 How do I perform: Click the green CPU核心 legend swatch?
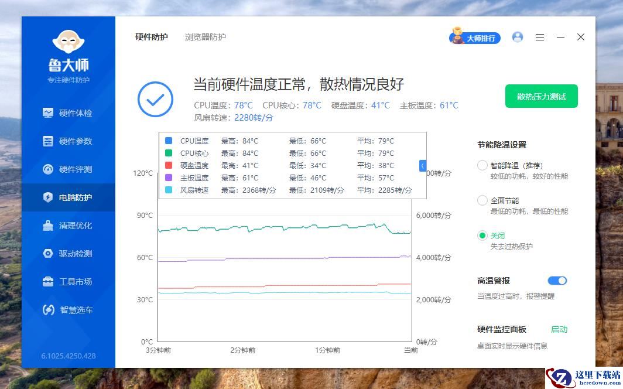coord(169,153)
